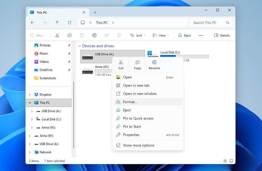Unpin OneDrive using its pin icon
This screenshot has height=171, width=262.
click(x=69, y=70)
